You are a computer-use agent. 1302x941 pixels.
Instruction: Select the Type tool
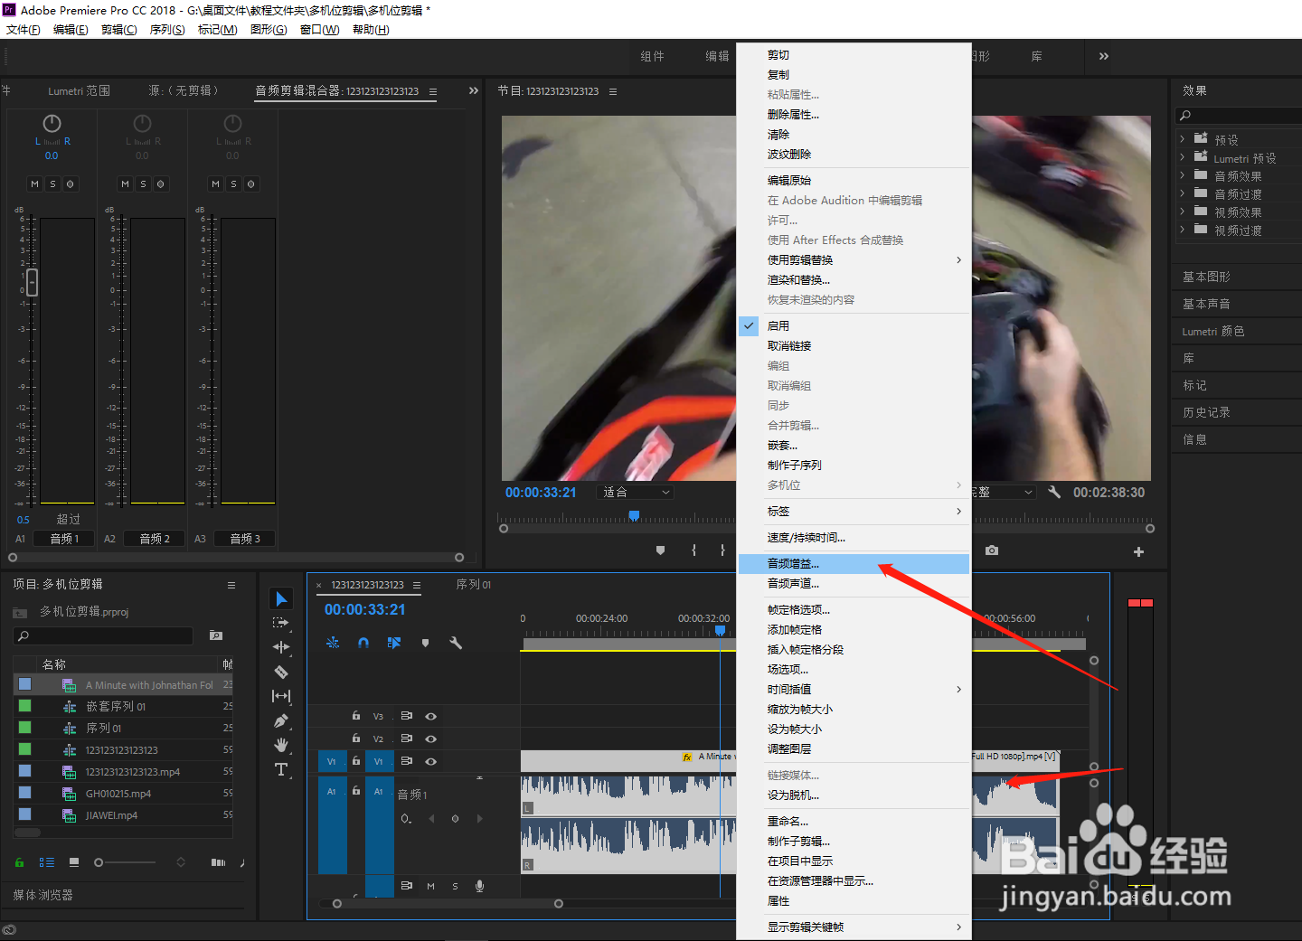(x=281, y=769)
